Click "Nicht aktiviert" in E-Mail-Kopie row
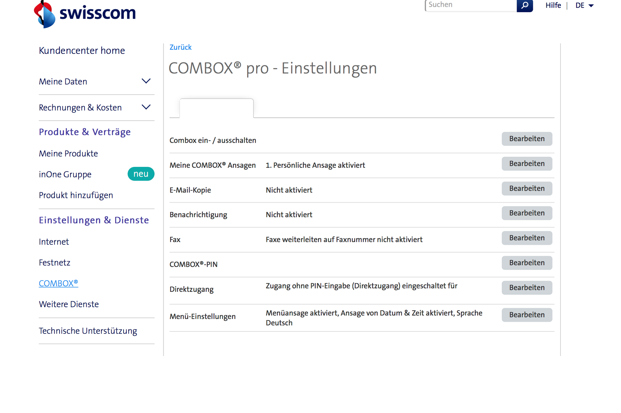This screenshot has height=413, width=621. pyautogui.click(x=289, y=190)
